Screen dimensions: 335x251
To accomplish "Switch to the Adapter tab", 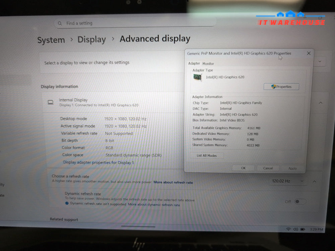I will pyautogui.click(x=194, y=63).
